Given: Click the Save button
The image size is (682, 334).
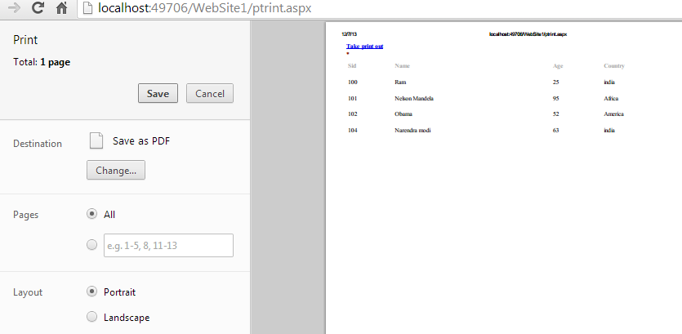Looking at the screenshot, I should click(158, 93).
